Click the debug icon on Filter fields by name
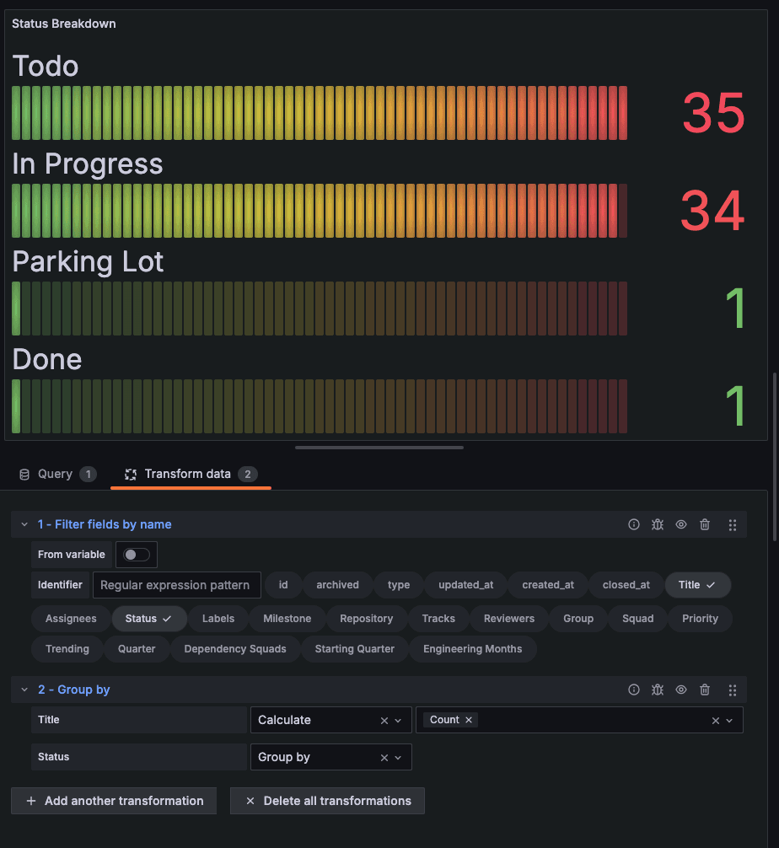 pyautogui.click(x=658, y=524)
